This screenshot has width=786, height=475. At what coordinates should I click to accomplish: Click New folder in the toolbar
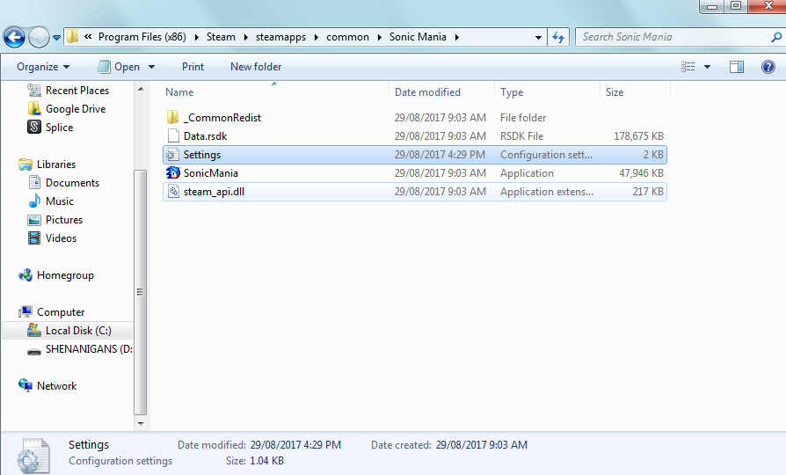(256, 67)
